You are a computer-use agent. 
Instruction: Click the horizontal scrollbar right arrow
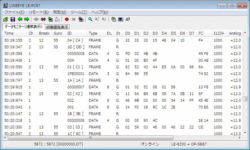point(240,138)
